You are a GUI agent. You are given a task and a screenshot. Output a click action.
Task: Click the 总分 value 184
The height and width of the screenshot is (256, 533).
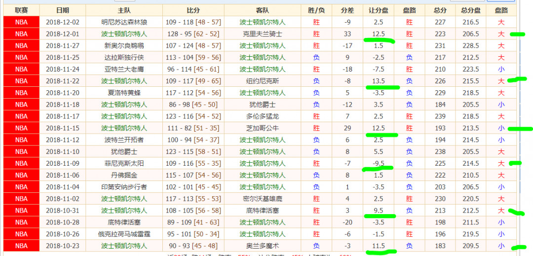tap(440, 105)
